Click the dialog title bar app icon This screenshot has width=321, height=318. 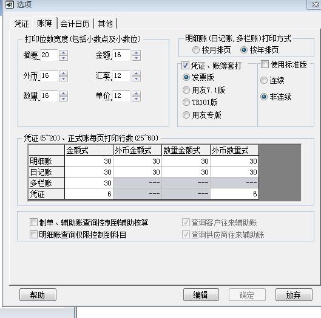click(x=10, y=4)
